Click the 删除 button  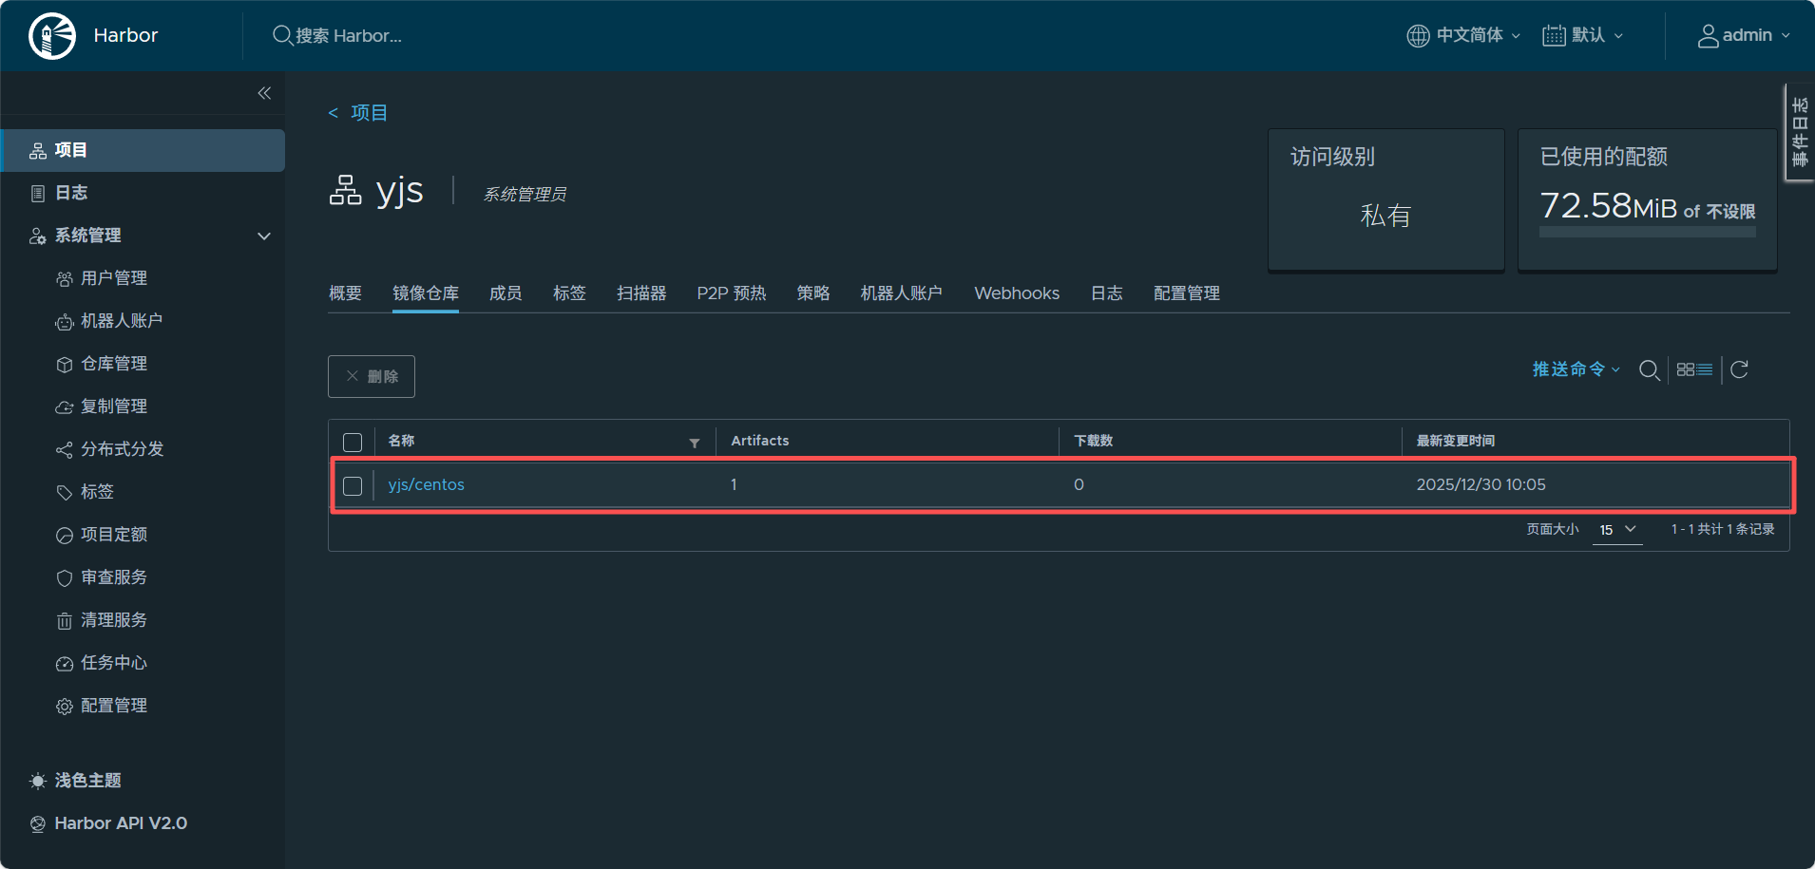coord(372,376)
